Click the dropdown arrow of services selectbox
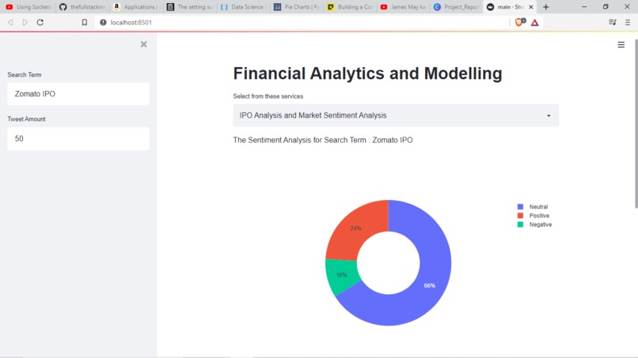Screen dimensions: 638x358 pos(549,116)
